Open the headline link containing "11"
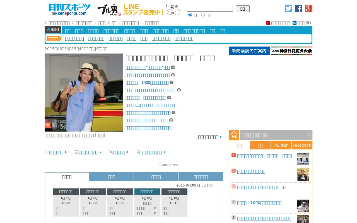 [151, 105]
